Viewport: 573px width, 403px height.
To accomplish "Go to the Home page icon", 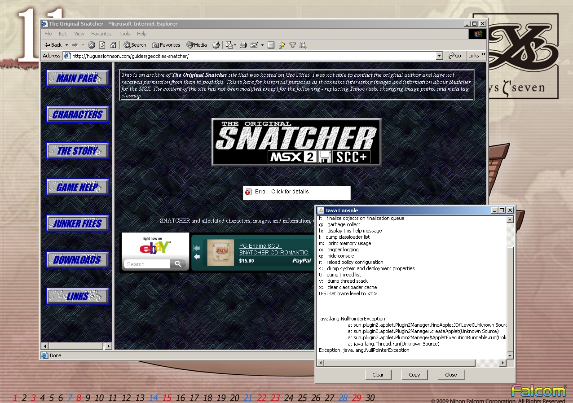I will pyautogui.click(x=113, y=45).
